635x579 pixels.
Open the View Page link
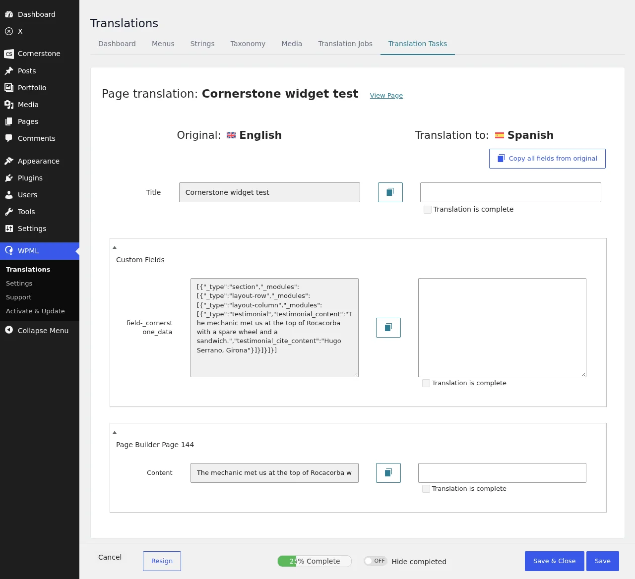(x=386, y=96)
